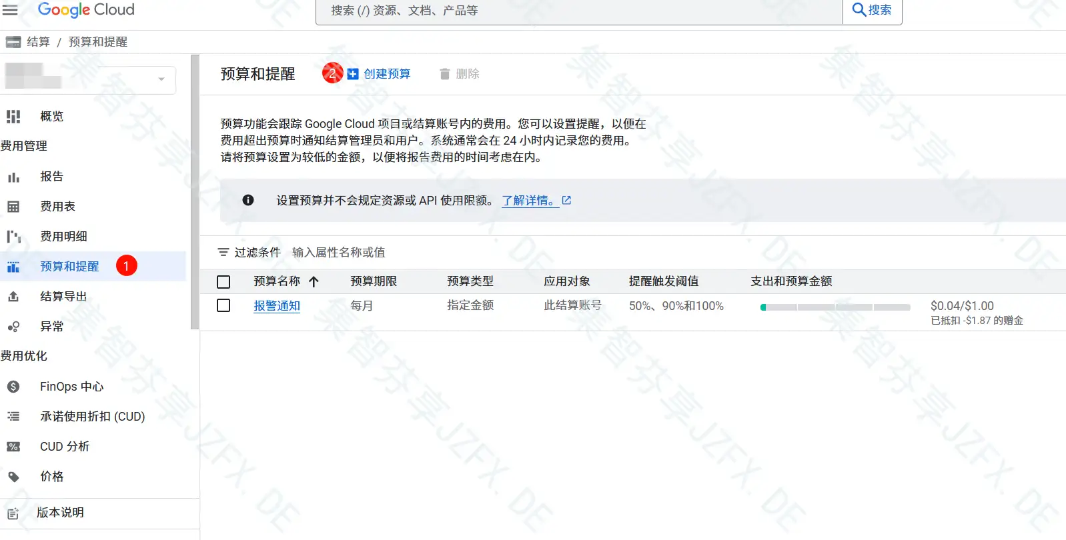Click the 异常 anomalies icon

[13, 327]
